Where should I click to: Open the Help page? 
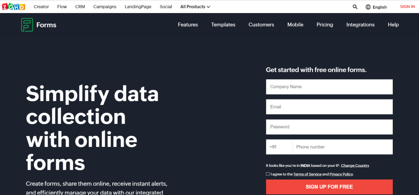393,25
